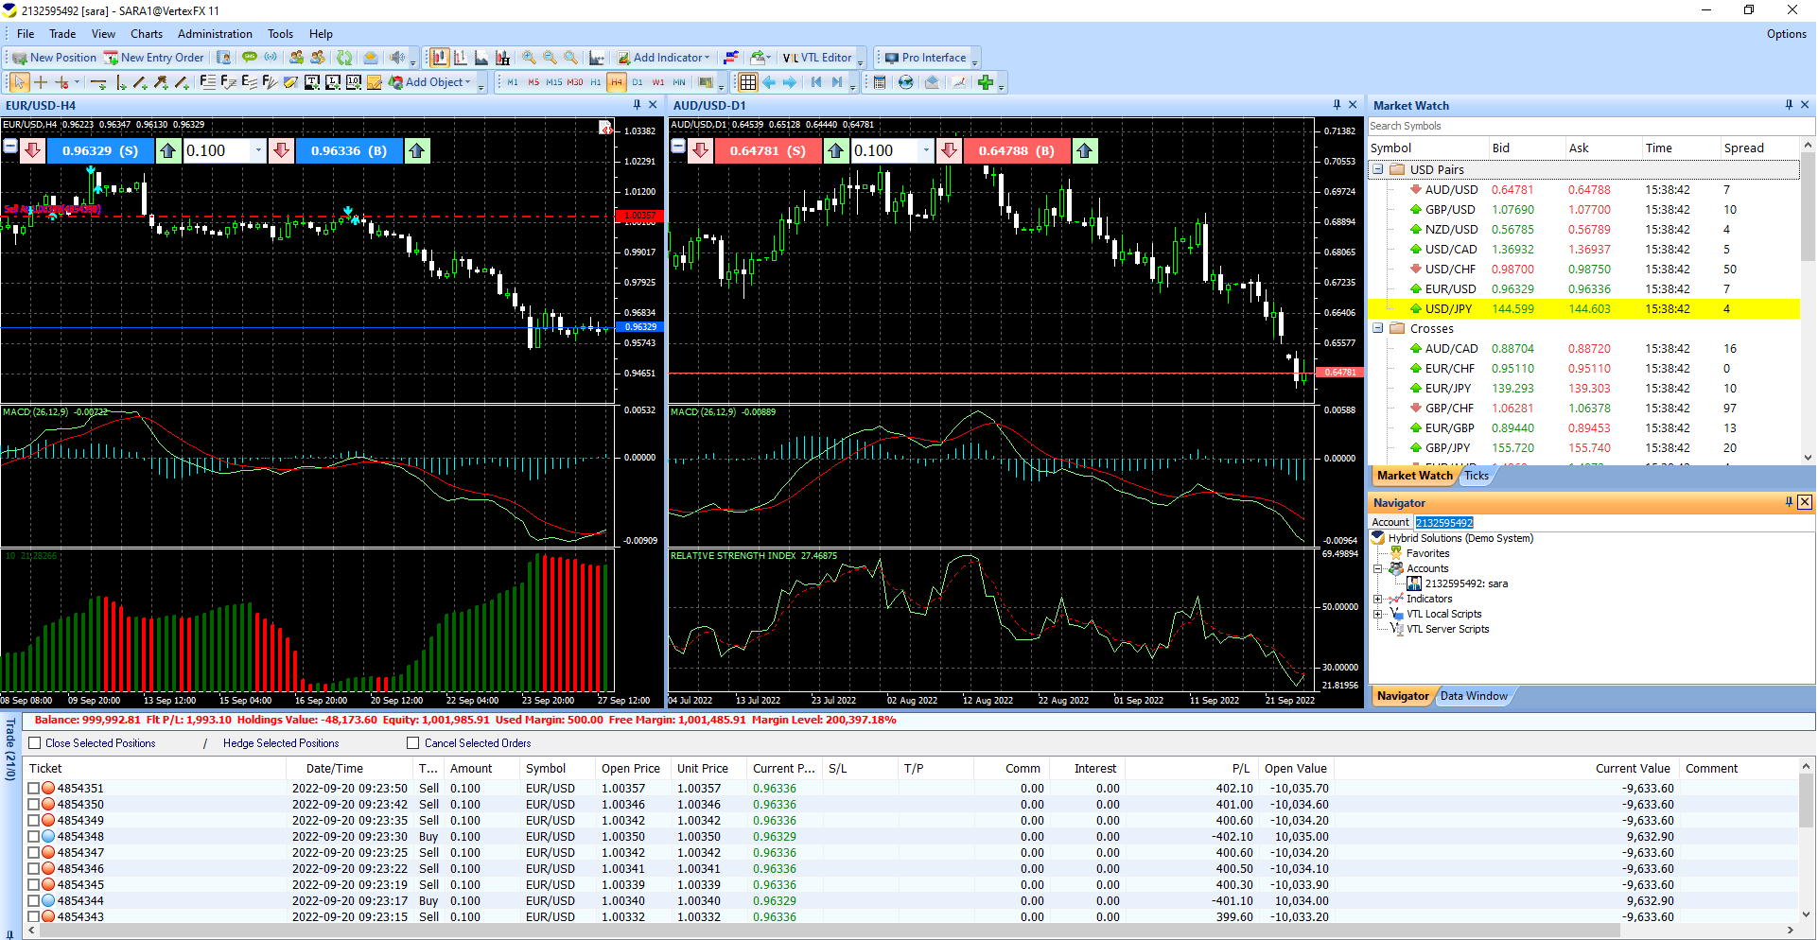This screenshot has height=940, width=1818.
Task: Select the crosshair cursor tool
Action: (41, 83)
